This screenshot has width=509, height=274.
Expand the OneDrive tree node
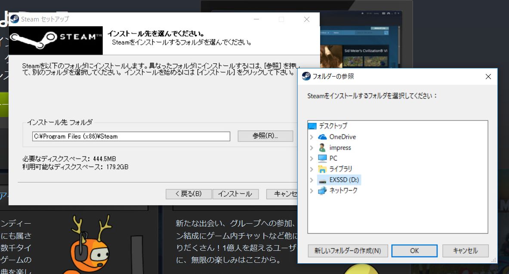coord(312,137)
